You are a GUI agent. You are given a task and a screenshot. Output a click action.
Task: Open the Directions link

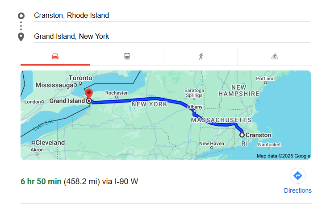tap(297, 190)
